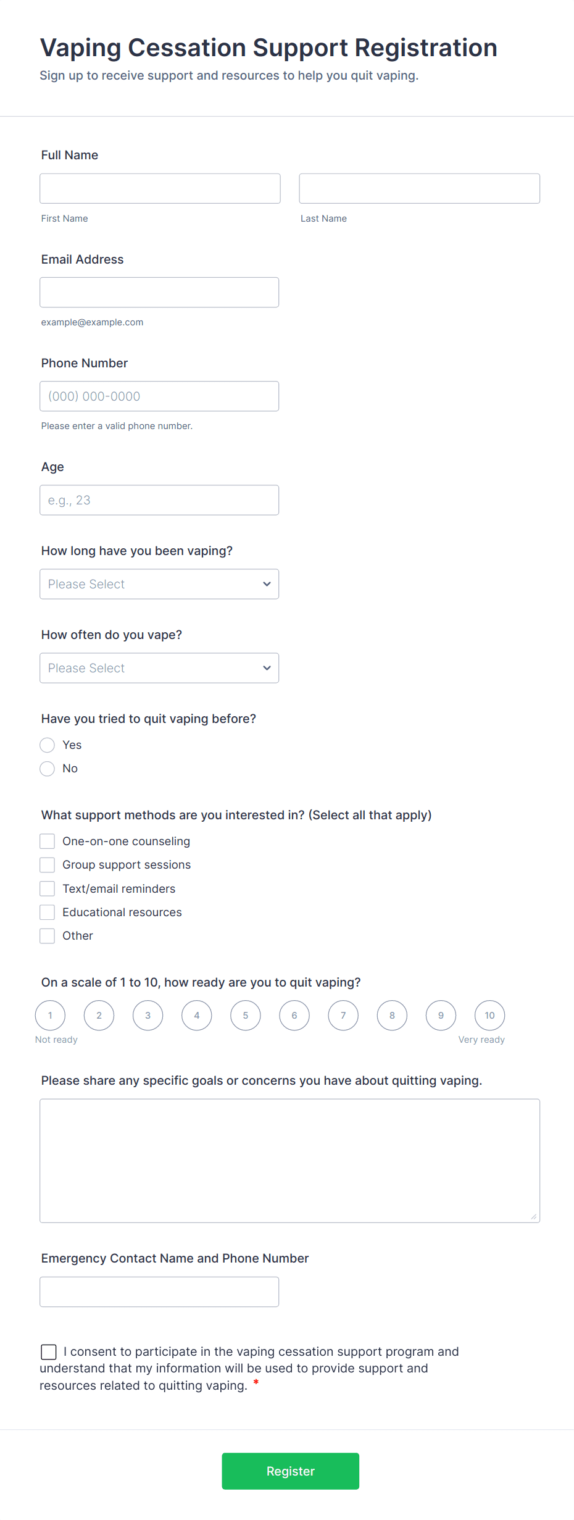Tick the Text/email reminders checkbox
Viewport: 574px width, 1520px height.
click(x=48, y=888)
